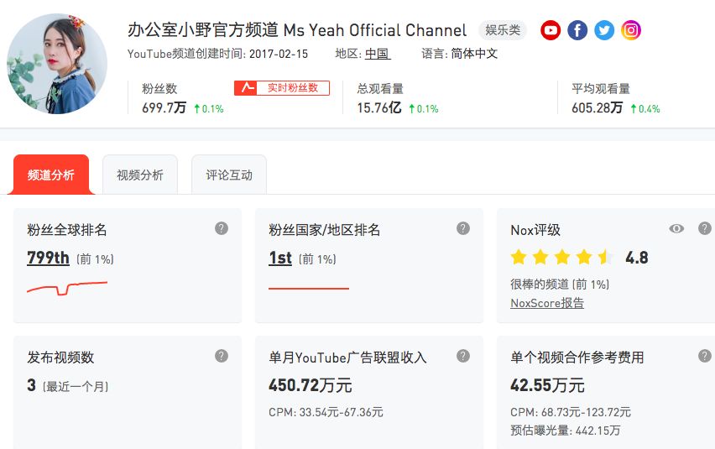
Task: Click the 799th global rank link
Action: coord(49,258)
